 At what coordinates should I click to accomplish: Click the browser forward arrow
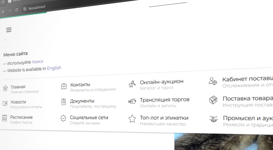coord(10,11)
